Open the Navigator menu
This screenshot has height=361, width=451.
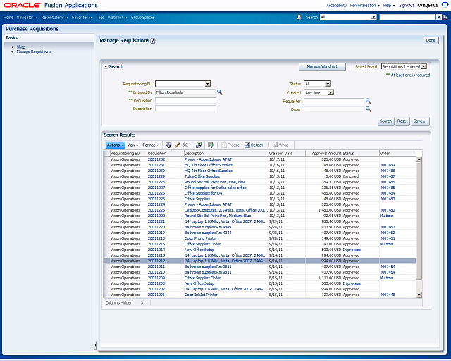point(27,17)
